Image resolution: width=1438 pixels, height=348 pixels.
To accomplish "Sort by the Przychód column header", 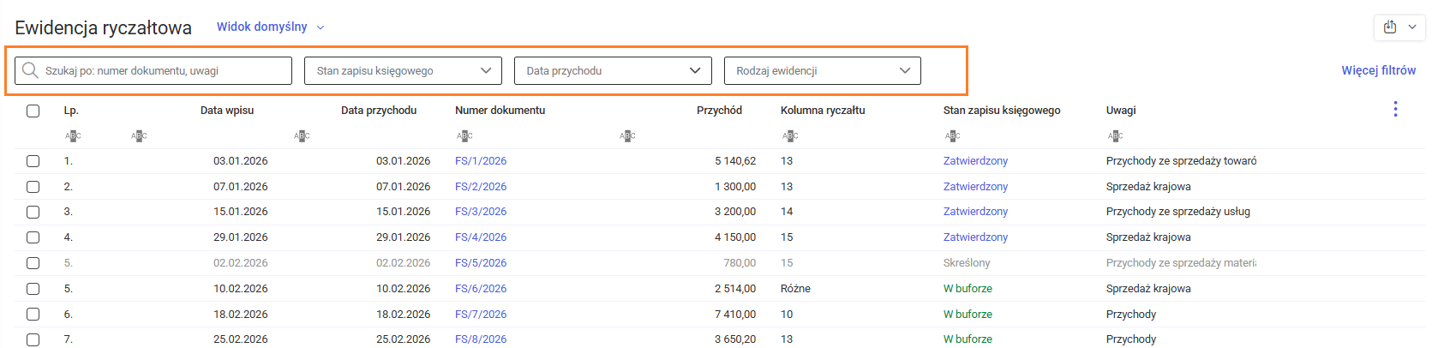I will pyautogui.click(x=719, y=110).
